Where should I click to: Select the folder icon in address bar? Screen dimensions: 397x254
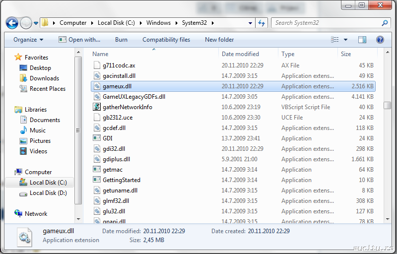(45, 23)
